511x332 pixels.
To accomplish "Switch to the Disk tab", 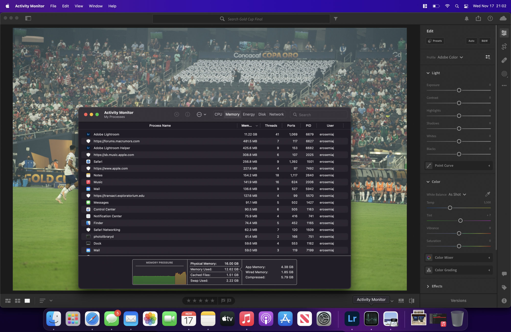I will [262, 115].
